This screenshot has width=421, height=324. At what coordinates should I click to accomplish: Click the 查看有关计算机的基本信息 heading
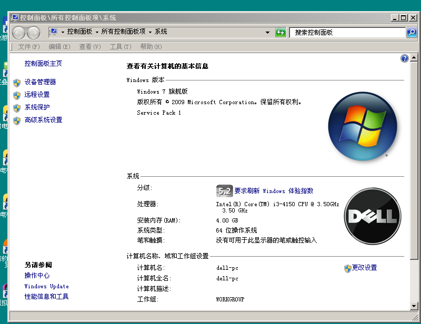pos(167,66)
